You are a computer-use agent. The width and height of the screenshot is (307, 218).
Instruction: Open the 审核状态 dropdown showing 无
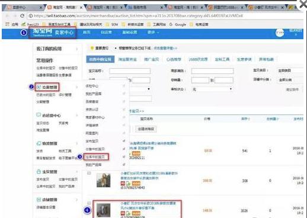coord(212,89)
